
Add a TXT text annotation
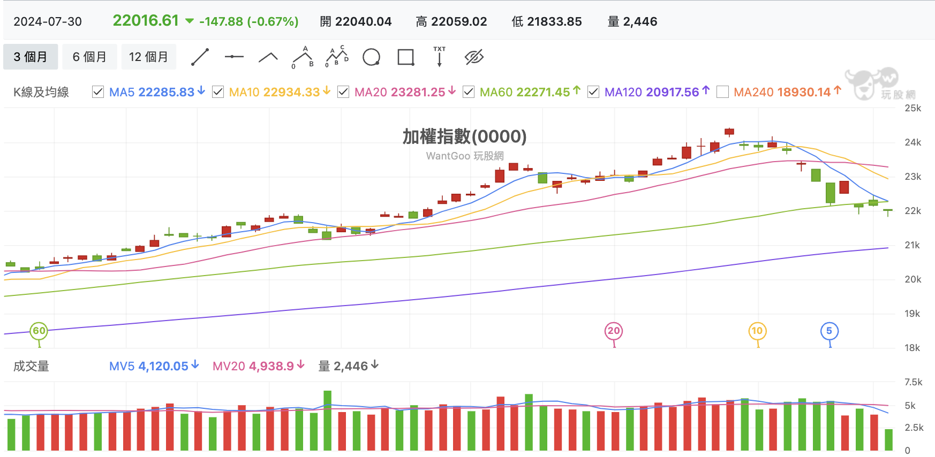(x=440, y=56)
